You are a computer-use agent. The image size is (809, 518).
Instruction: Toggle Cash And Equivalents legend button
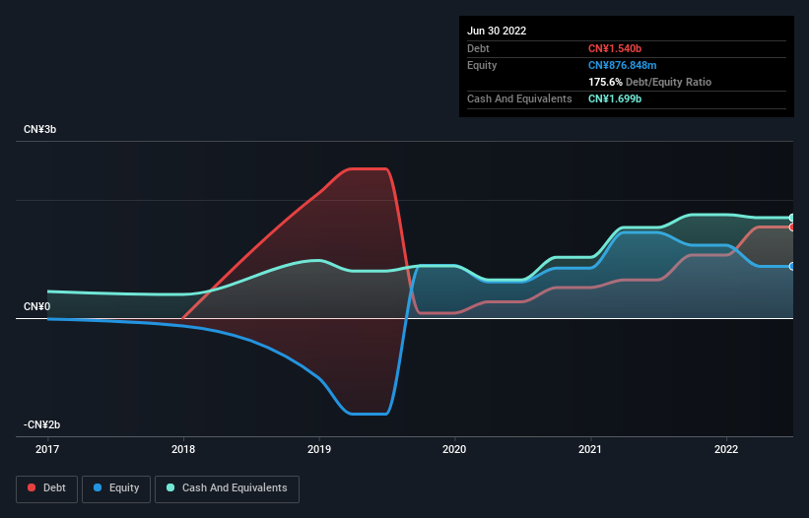click(x=227, y=488)
